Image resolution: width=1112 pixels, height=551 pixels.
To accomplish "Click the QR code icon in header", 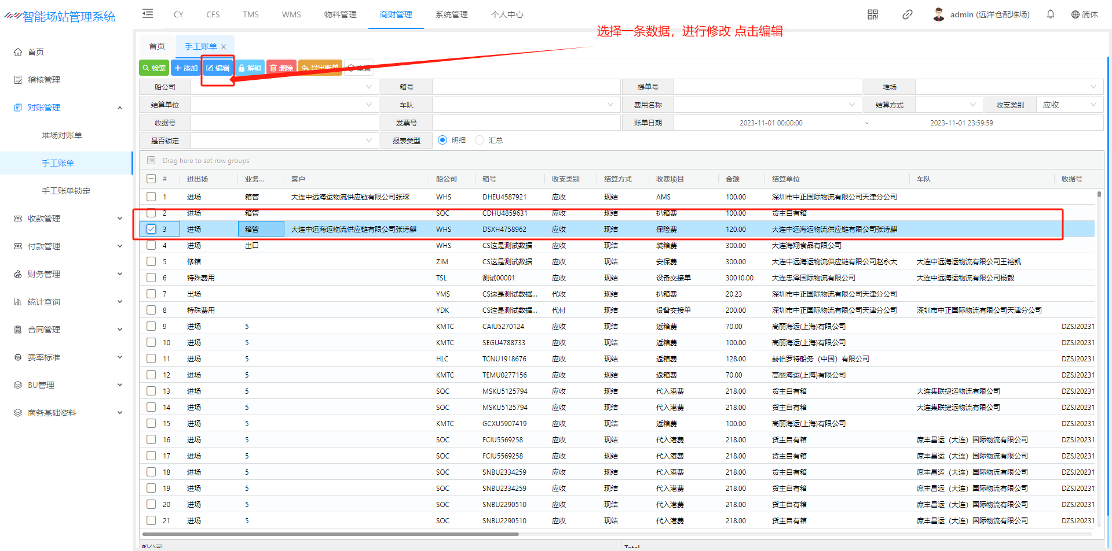I will point(873,14).
